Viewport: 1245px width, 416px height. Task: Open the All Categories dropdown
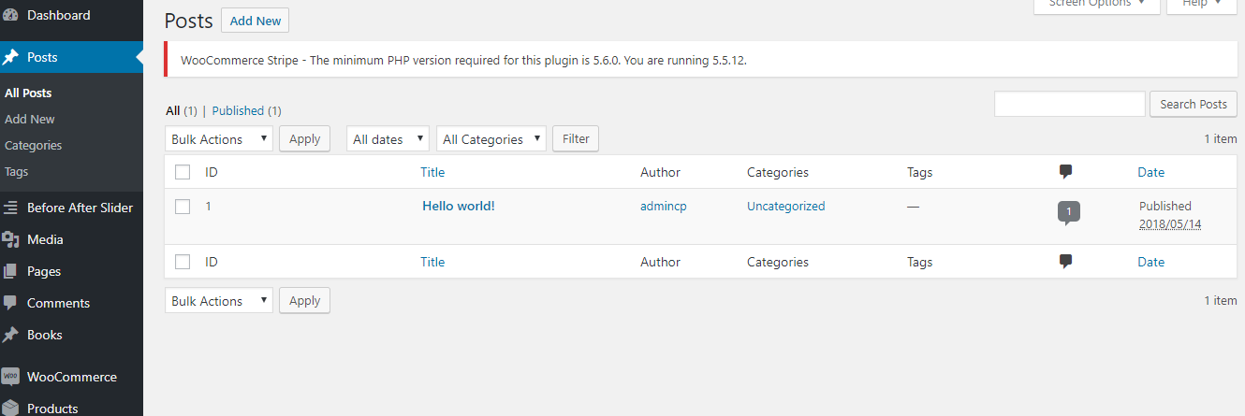[491, 139]
